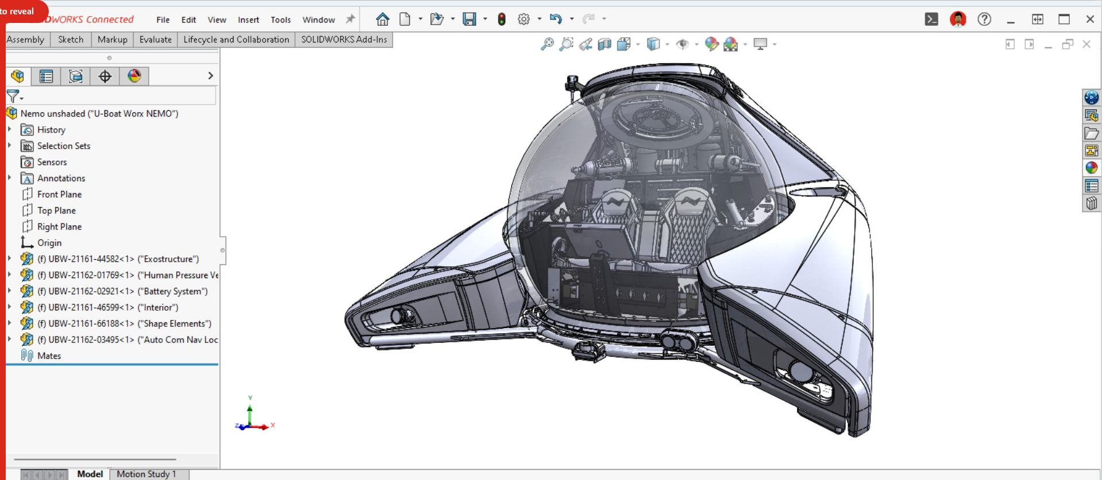
Task: Switch to the Sketch ribbon tab
Action: click(71, 40)
